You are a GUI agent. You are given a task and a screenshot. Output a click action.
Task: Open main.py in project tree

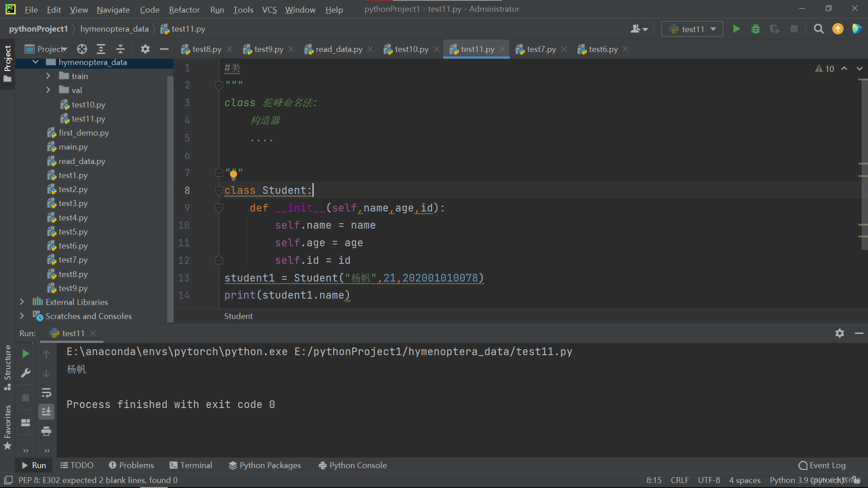pyautogui.click(x=73, y=147)
